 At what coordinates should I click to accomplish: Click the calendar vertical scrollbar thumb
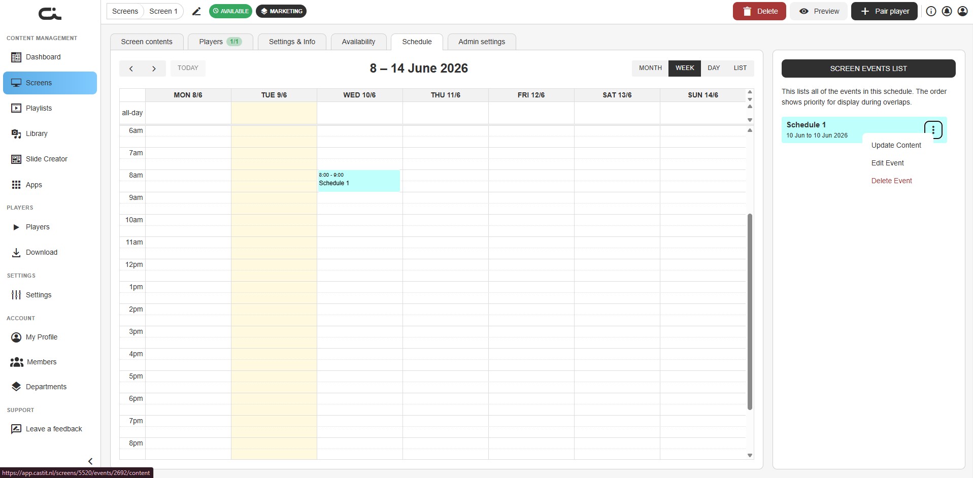pyautogui.click(x=750, y=312)
